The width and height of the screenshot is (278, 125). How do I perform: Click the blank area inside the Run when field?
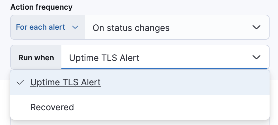pyautogui.click(x=193, y=57)
